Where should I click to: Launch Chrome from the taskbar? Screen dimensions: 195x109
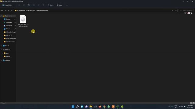pos(104,107)
